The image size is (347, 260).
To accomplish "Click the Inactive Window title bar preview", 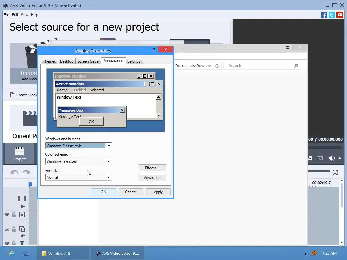I will coord(104,76).
